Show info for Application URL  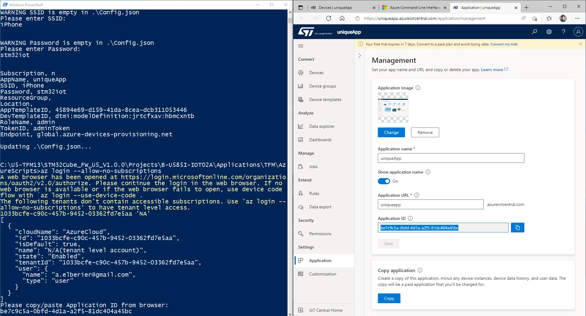coord(417,195)
